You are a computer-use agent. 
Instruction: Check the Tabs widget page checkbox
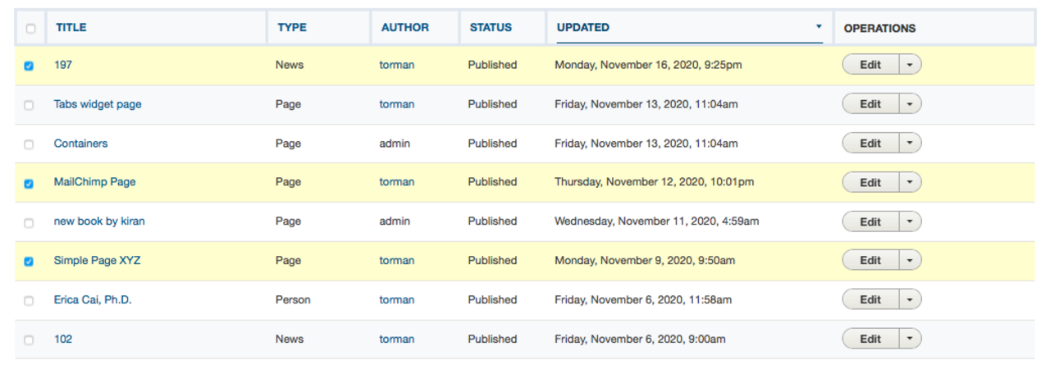tap(30, 105)
